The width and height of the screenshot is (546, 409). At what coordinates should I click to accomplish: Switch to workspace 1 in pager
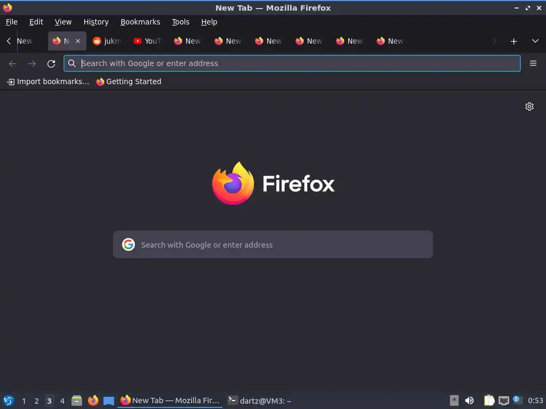point(23,401)
